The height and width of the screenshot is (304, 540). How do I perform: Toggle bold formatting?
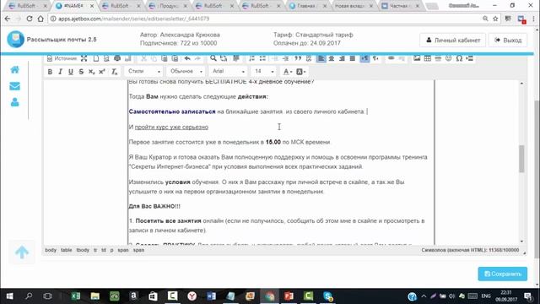pos(50,72)
